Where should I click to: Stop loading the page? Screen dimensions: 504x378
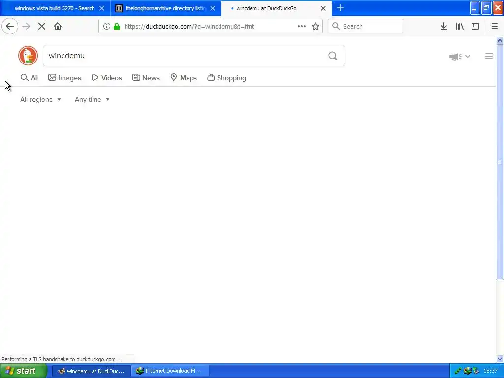(42, 26)
